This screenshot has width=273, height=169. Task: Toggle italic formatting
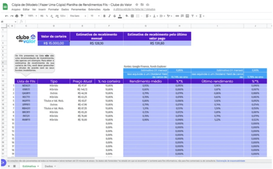(x=109, y=16)
